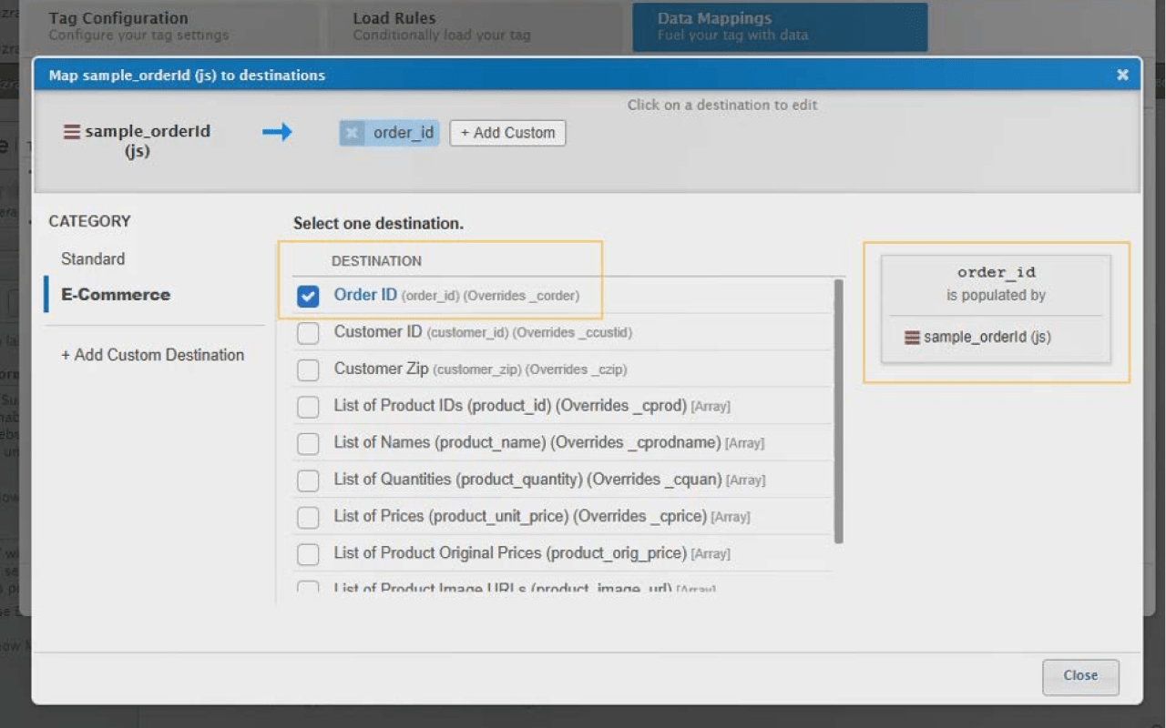Enable the Customer Zip destination checkbox

click(x=308, y=370)
